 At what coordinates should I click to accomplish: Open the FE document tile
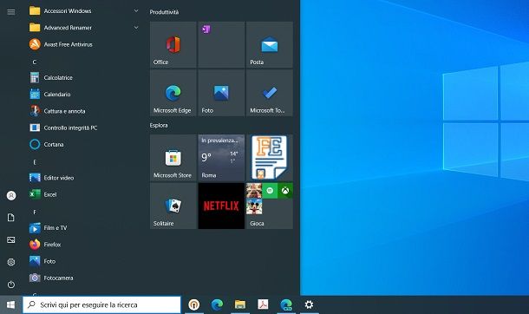point(270,158)
